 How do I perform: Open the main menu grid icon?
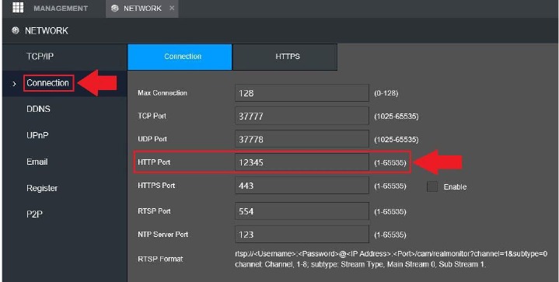18,8
